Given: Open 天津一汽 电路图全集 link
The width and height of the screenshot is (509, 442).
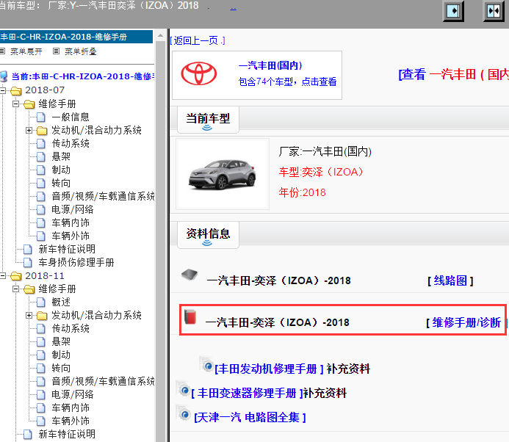Looking at the screenshot, I should tap(250, 417).
